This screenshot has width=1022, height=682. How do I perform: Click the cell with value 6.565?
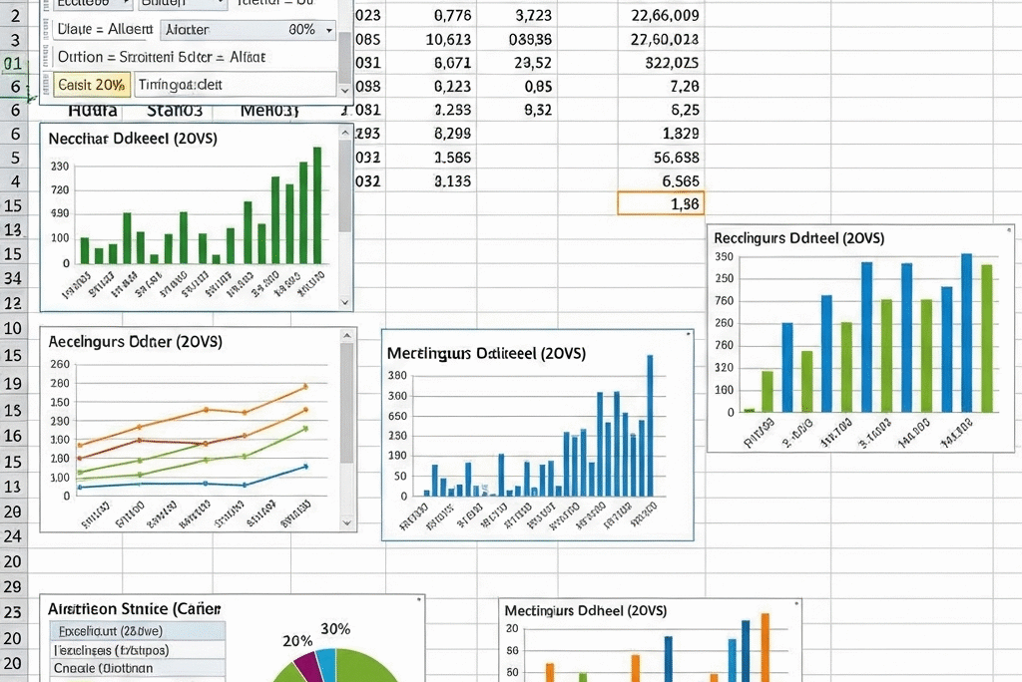[x=661, y=181]
